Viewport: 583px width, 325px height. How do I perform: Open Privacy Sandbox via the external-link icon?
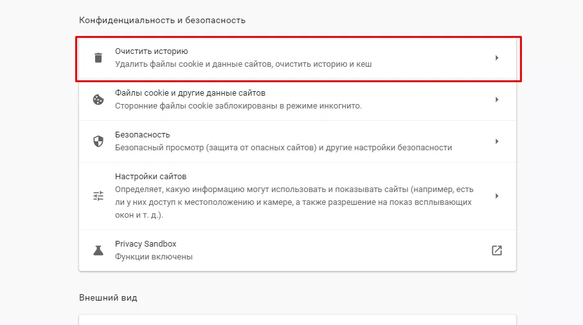[496, 250]
